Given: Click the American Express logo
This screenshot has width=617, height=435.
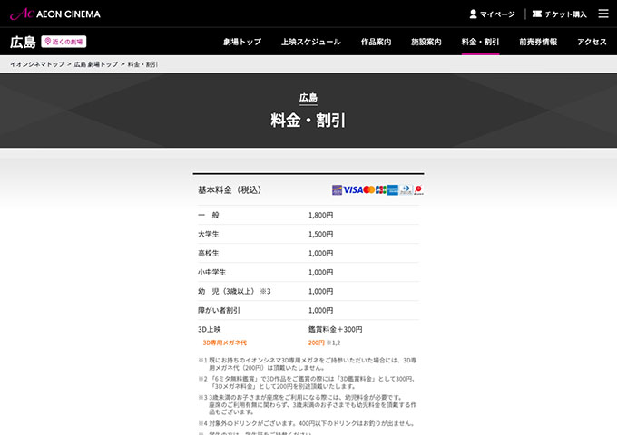Looking at the screenshot, I should [393, 189].
